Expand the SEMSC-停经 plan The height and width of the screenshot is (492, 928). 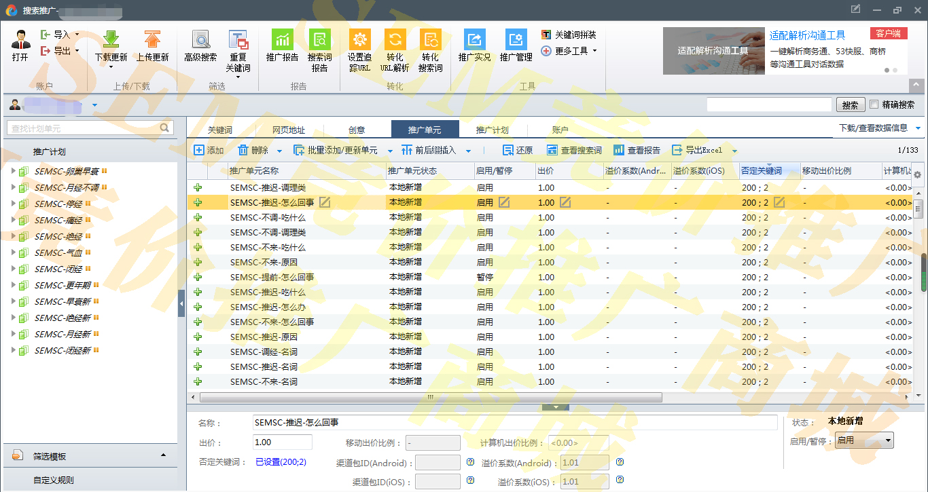tap(13, 204)
